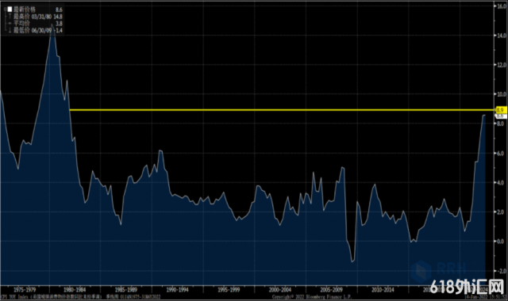Click the 2005-2009 time axis label
Viewport: 508px width, 301px height.
331,290
